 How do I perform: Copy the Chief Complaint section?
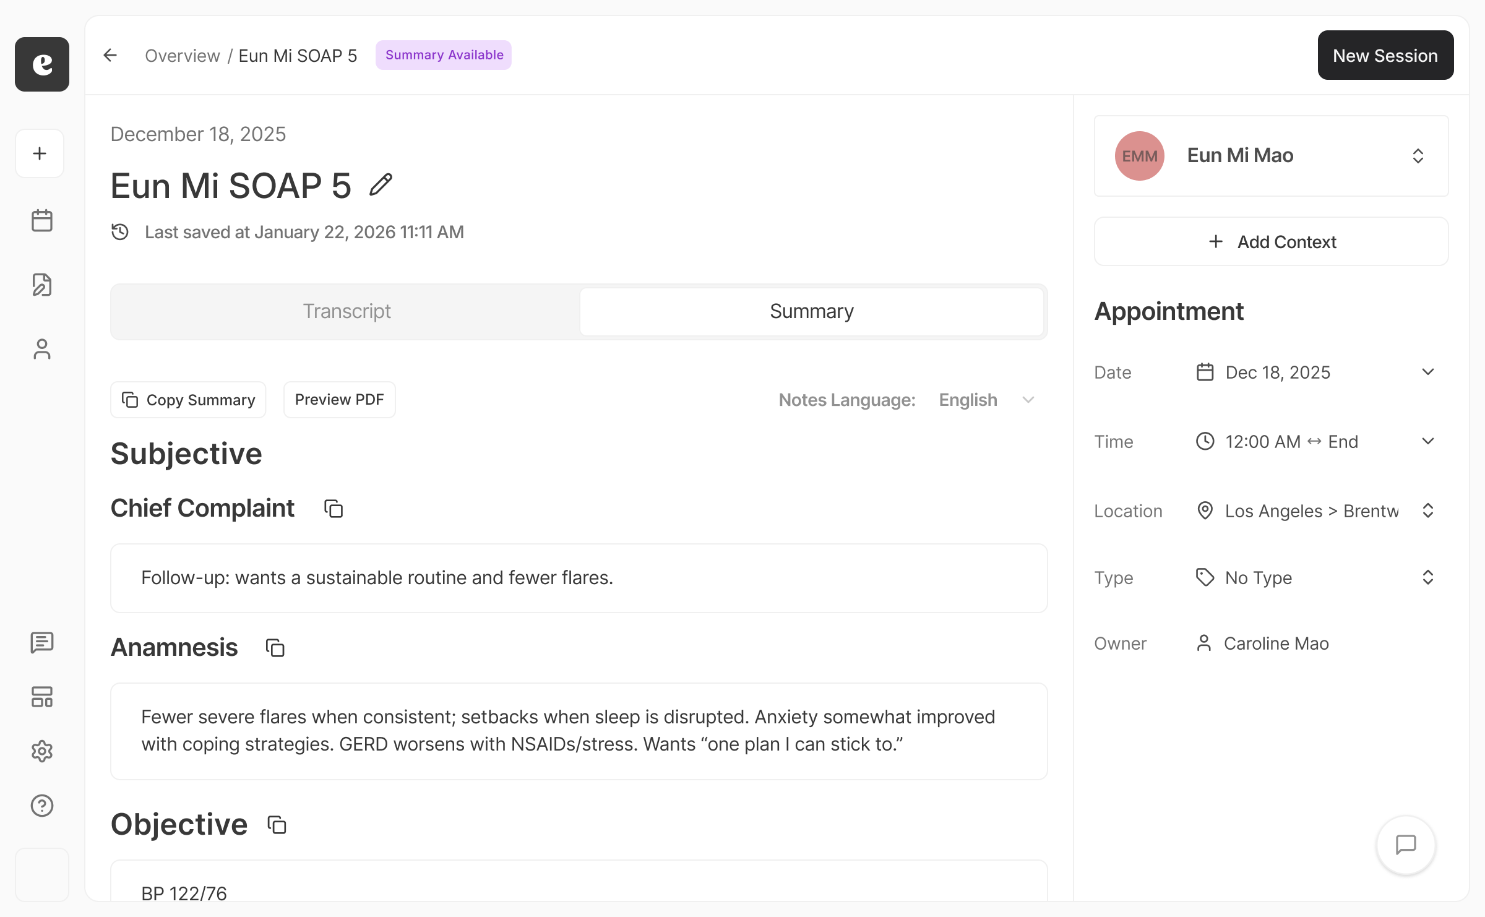pyautogui.click(x=334, y=509)
